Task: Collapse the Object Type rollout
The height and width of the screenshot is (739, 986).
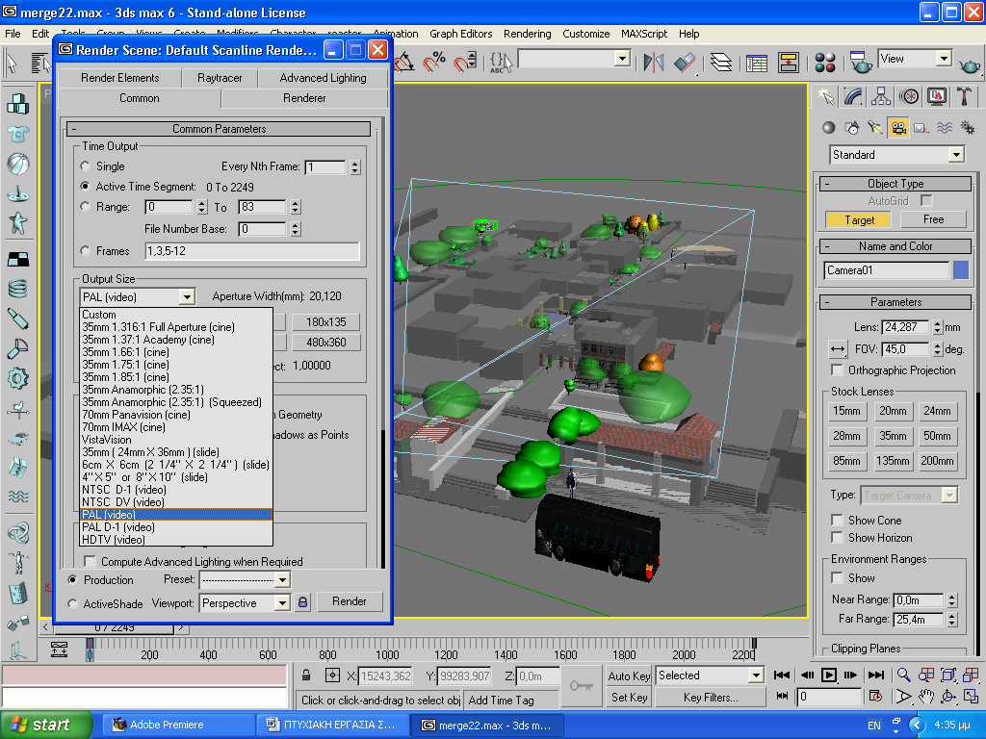Action: (x=895, y=184)
